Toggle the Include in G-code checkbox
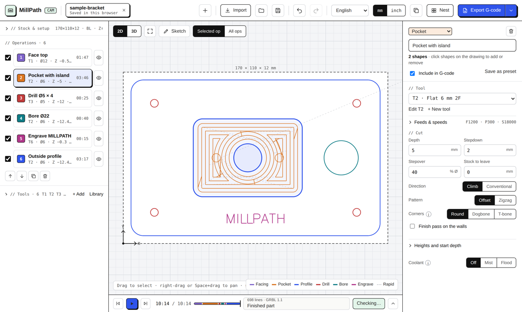The height and width of the screenshot is (312, 522). [x=412, y=74]
